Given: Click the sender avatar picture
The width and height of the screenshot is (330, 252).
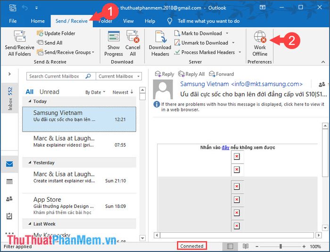Looking at the screenshot, I should tap(163, 89).
